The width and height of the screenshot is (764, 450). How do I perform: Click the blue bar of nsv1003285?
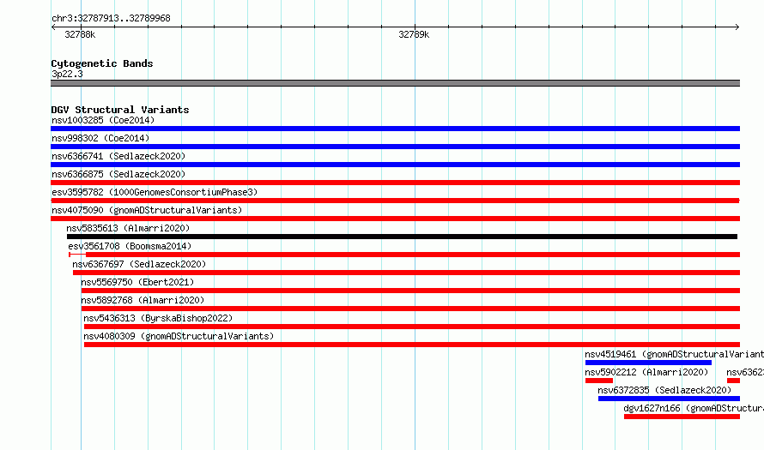coord(395,129)
